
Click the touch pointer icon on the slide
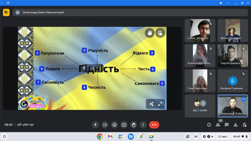160,33
